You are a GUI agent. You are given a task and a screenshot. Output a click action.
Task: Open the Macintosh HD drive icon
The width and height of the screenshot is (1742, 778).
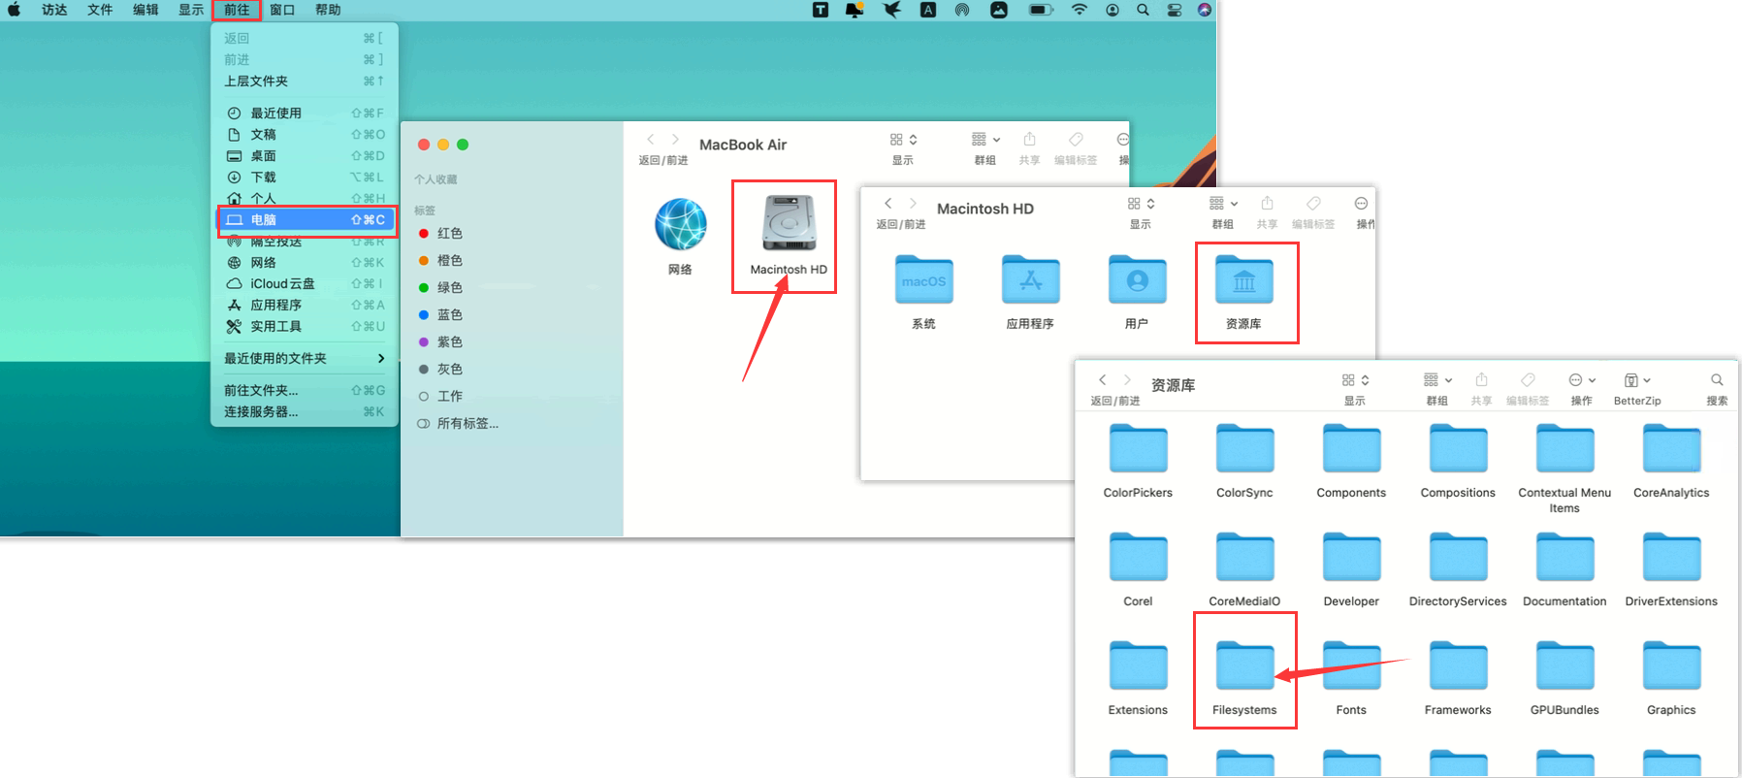pyautogui.click(x=788, y=224)
